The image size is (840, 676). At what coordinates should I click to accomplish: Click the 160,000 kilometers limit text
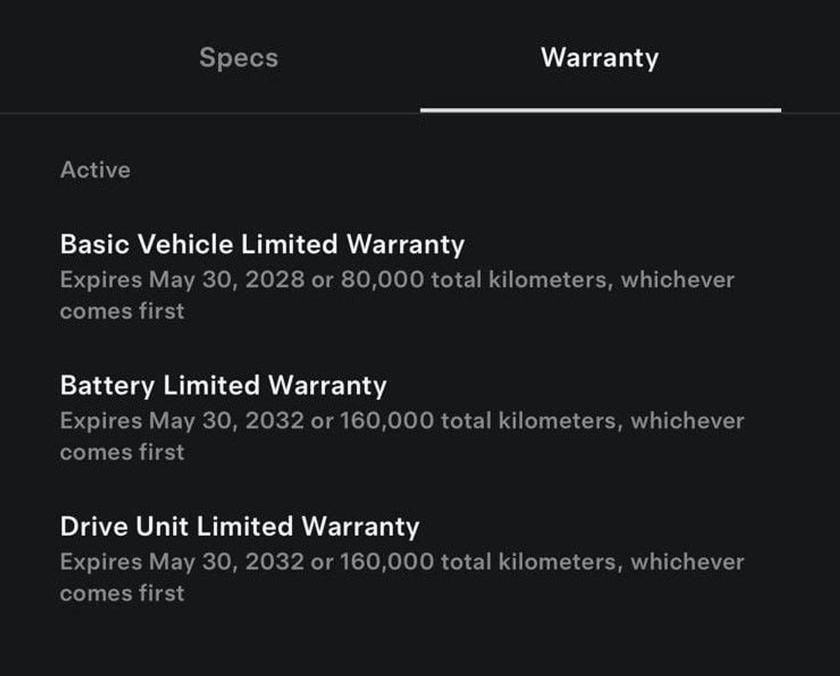click(x=388, y=420)
